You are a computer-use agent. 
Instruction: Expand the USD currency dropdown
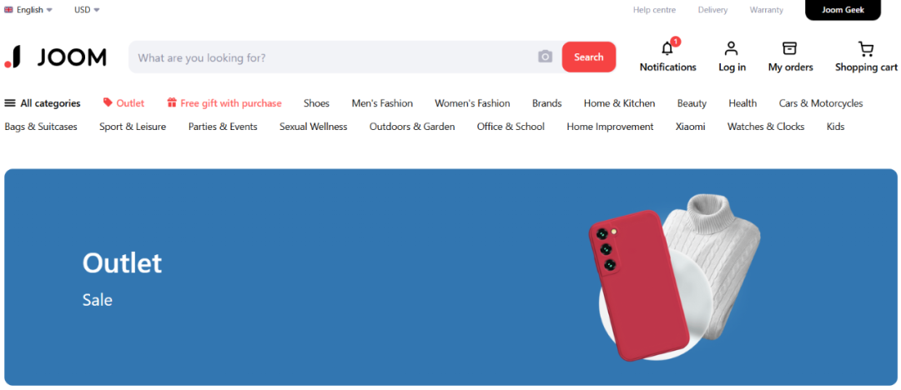pos(87,10)
